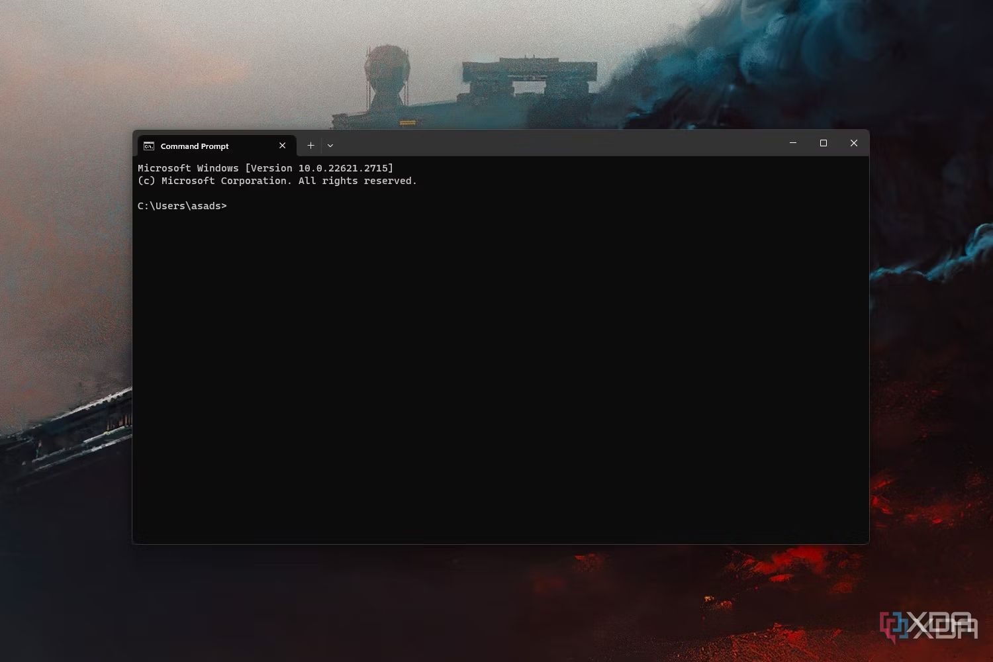The width and height of the screenshot is (993, 662).
Task: Click the chevron icon beside the plus button
Action: click(330, 145)
